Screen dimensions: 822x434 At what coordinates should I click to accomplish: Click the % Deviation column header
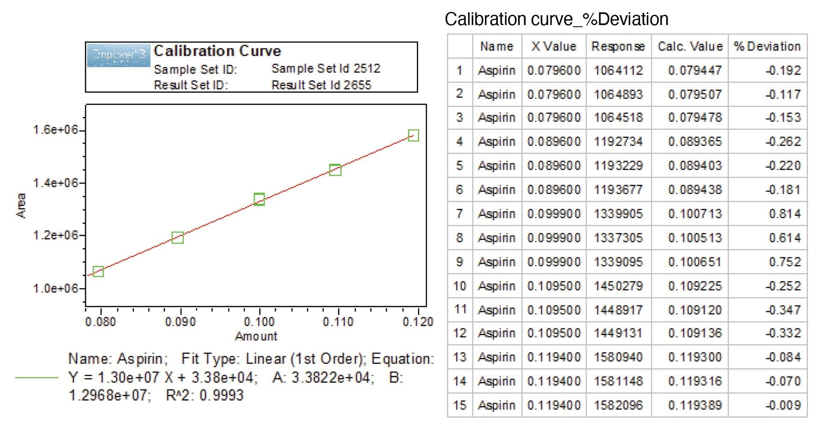[767, 46]
